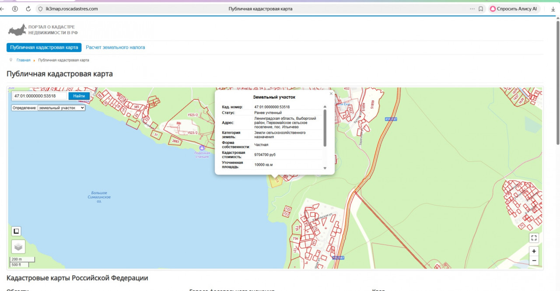560x291 pixels.
Task: Click the Yandex browser logo button
Action: [x=15, y=9]
